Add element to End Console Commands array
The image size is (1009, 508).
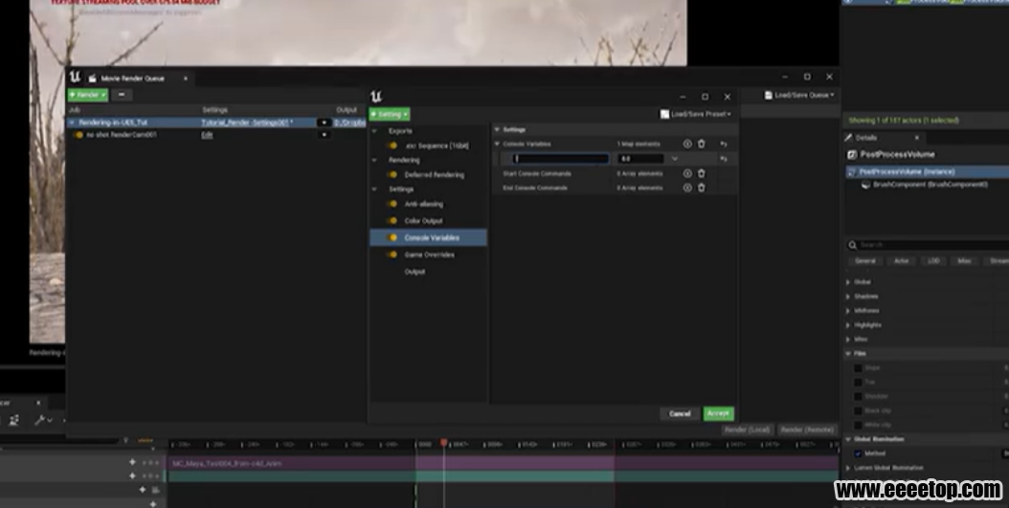coord(687,188)
